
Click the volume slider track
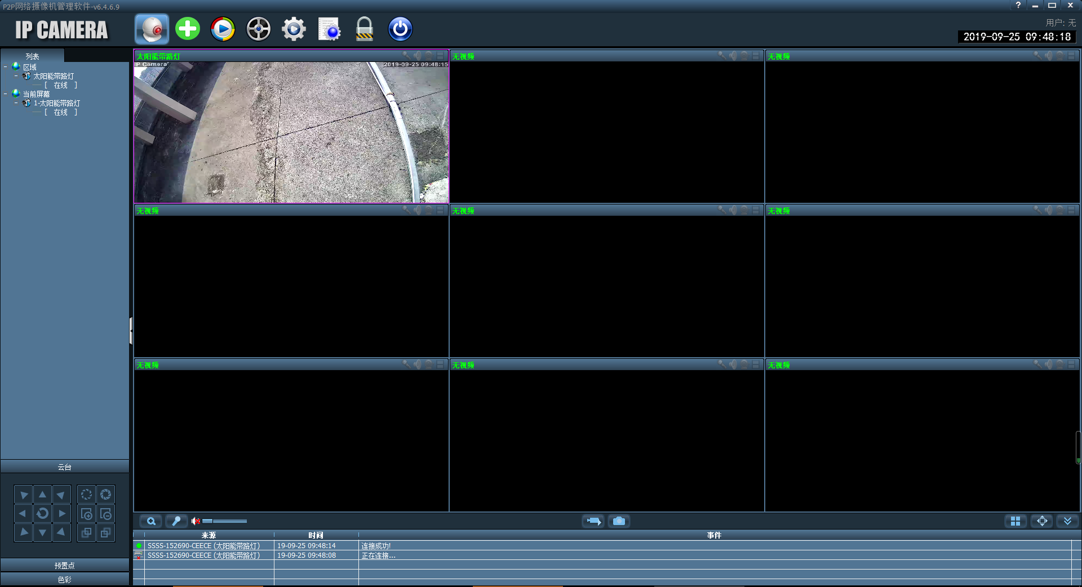pos(225,521)
